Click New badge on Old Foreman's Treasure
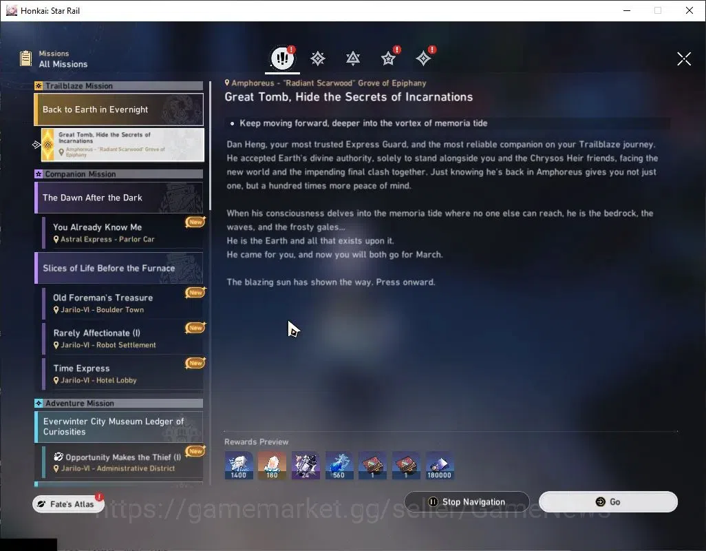The height and width of the screenshot is (551, 706). pos(195,293)
